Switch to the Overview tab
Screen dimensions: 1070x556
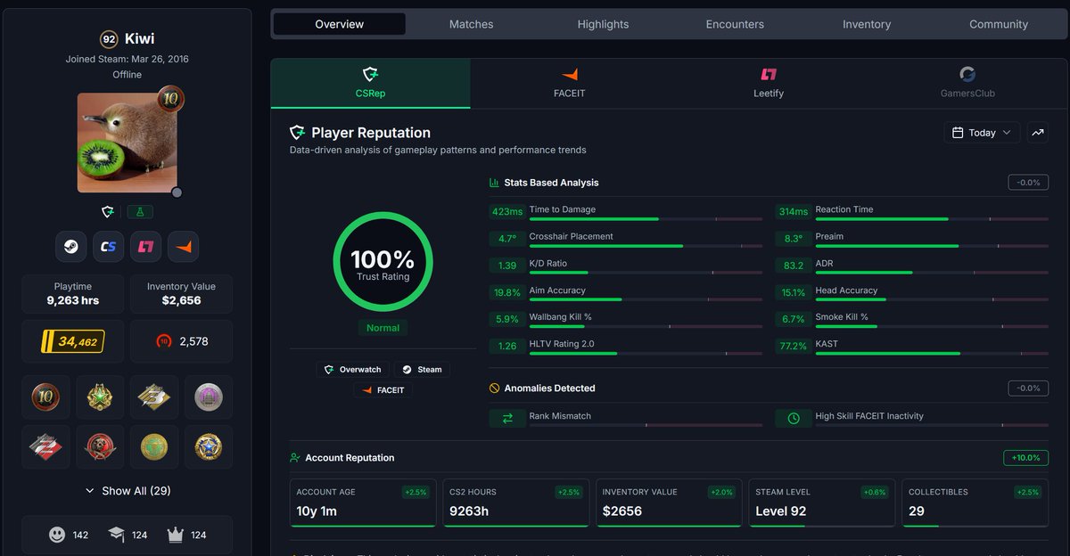coord(339,24)
